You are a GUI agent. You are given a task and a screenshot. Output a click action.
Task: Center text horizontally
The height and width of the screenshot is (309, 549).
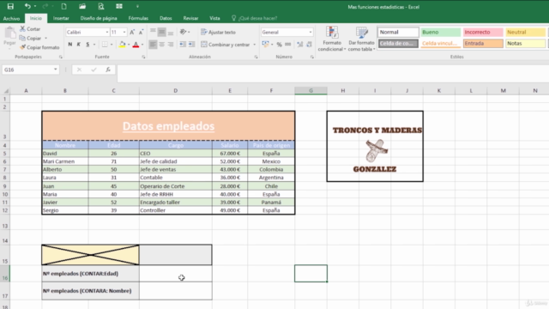coord(162,45)
